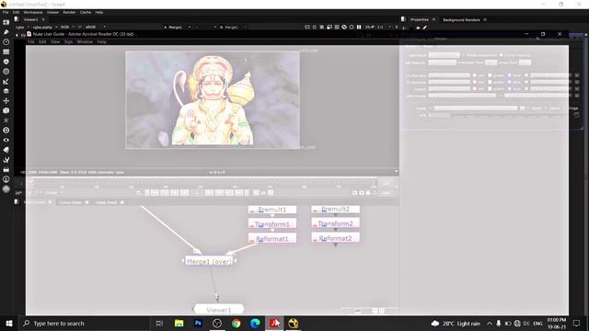Toggle the blue checkbox for A channels
This screenshot has width=589, height=331.
[x=509, y=75]
